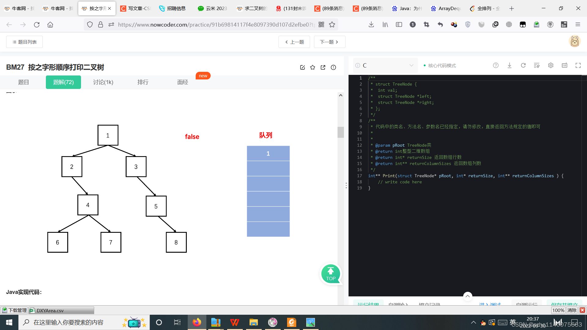Screen dimensions: 587x330
Task: Open editor settings gear icon
Action: 551,65
